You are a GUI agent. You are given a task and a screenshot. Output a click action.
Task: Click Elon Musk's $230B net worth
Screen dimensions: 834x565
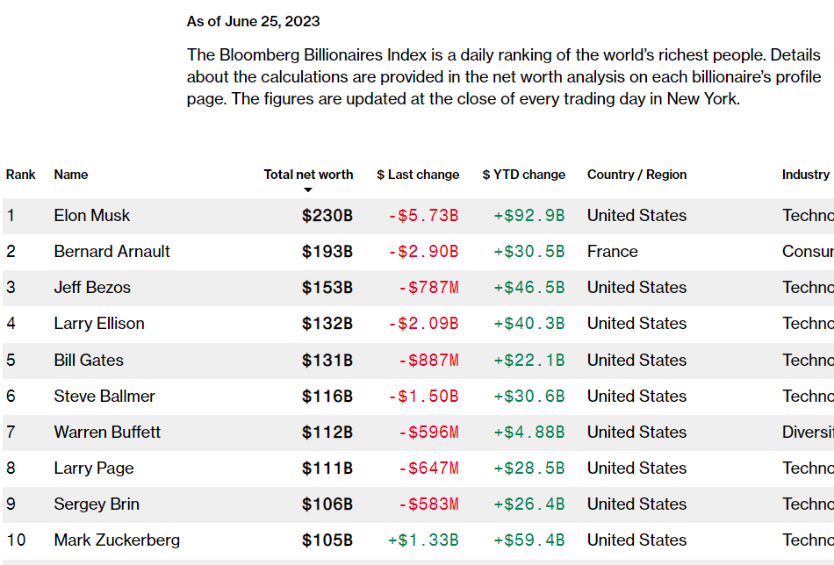(327, 216)
